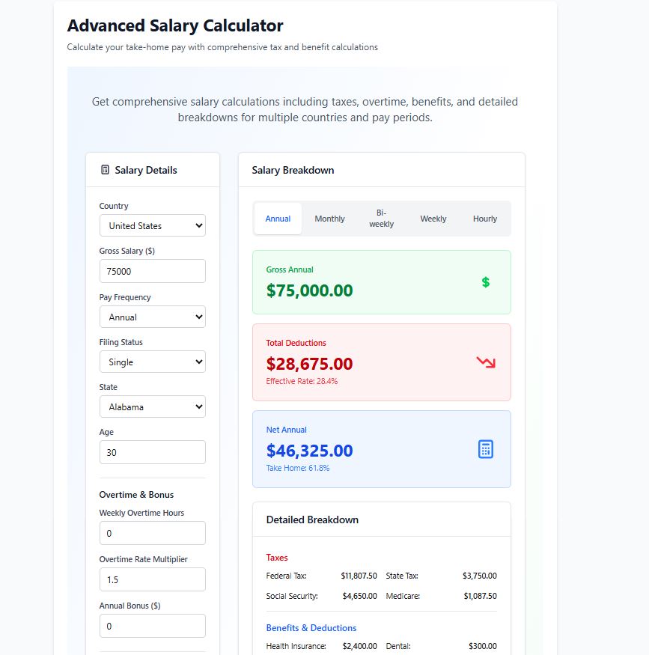This screenshot has height=655, width=649.
Task: Open the Country dropdown
Action: pyautogui.click(x=153, y=225)
